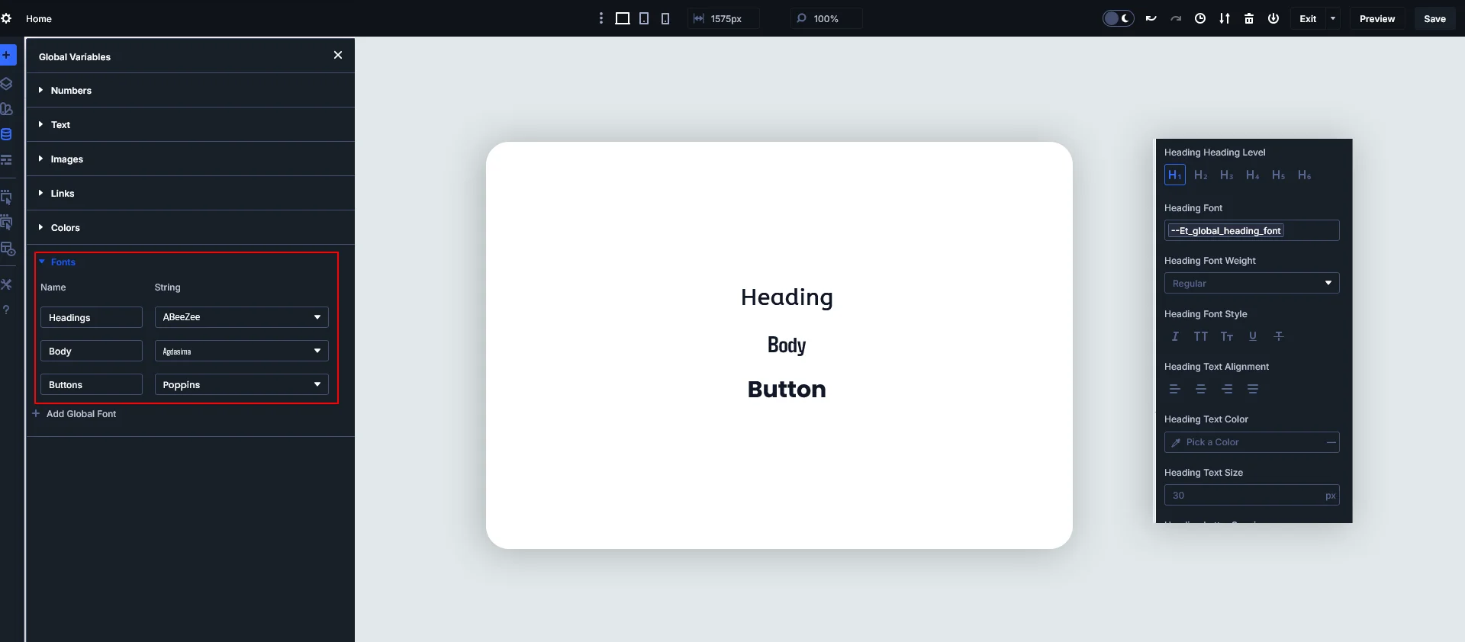1465x642 pixels.
Task: Open the Poppins font dropdown for Buttons
Action: (241, 384)
